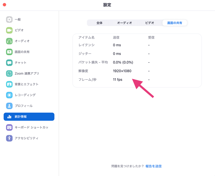Close the 設定 window with red button
Image resolution: width=215 pixels, height=176 pixels.
(5, 5)
